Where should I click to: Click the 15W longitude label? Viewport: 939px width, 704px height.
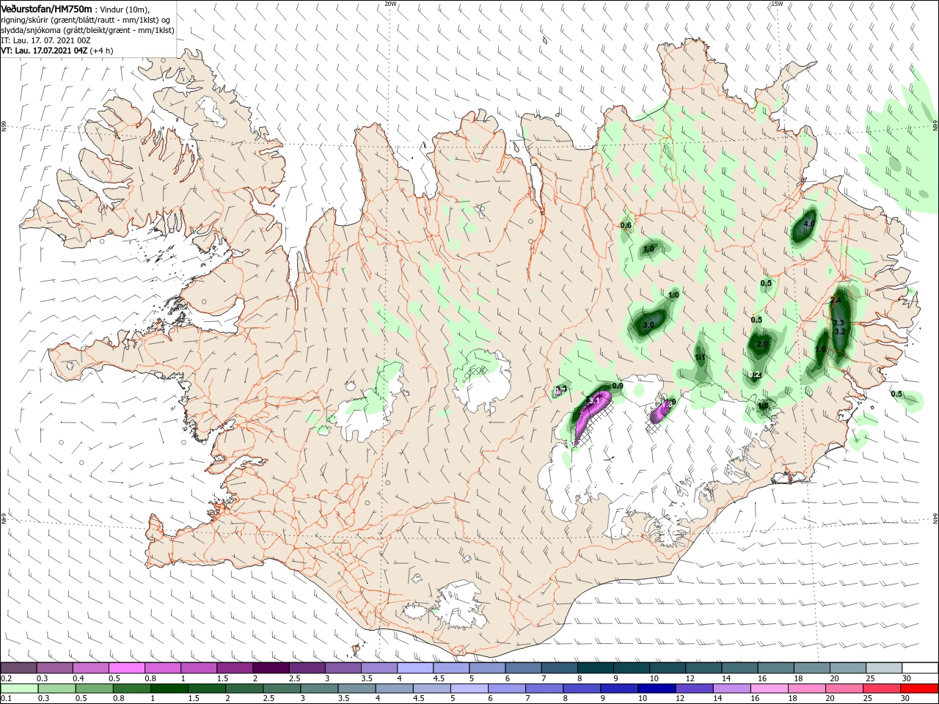(777, 4)
